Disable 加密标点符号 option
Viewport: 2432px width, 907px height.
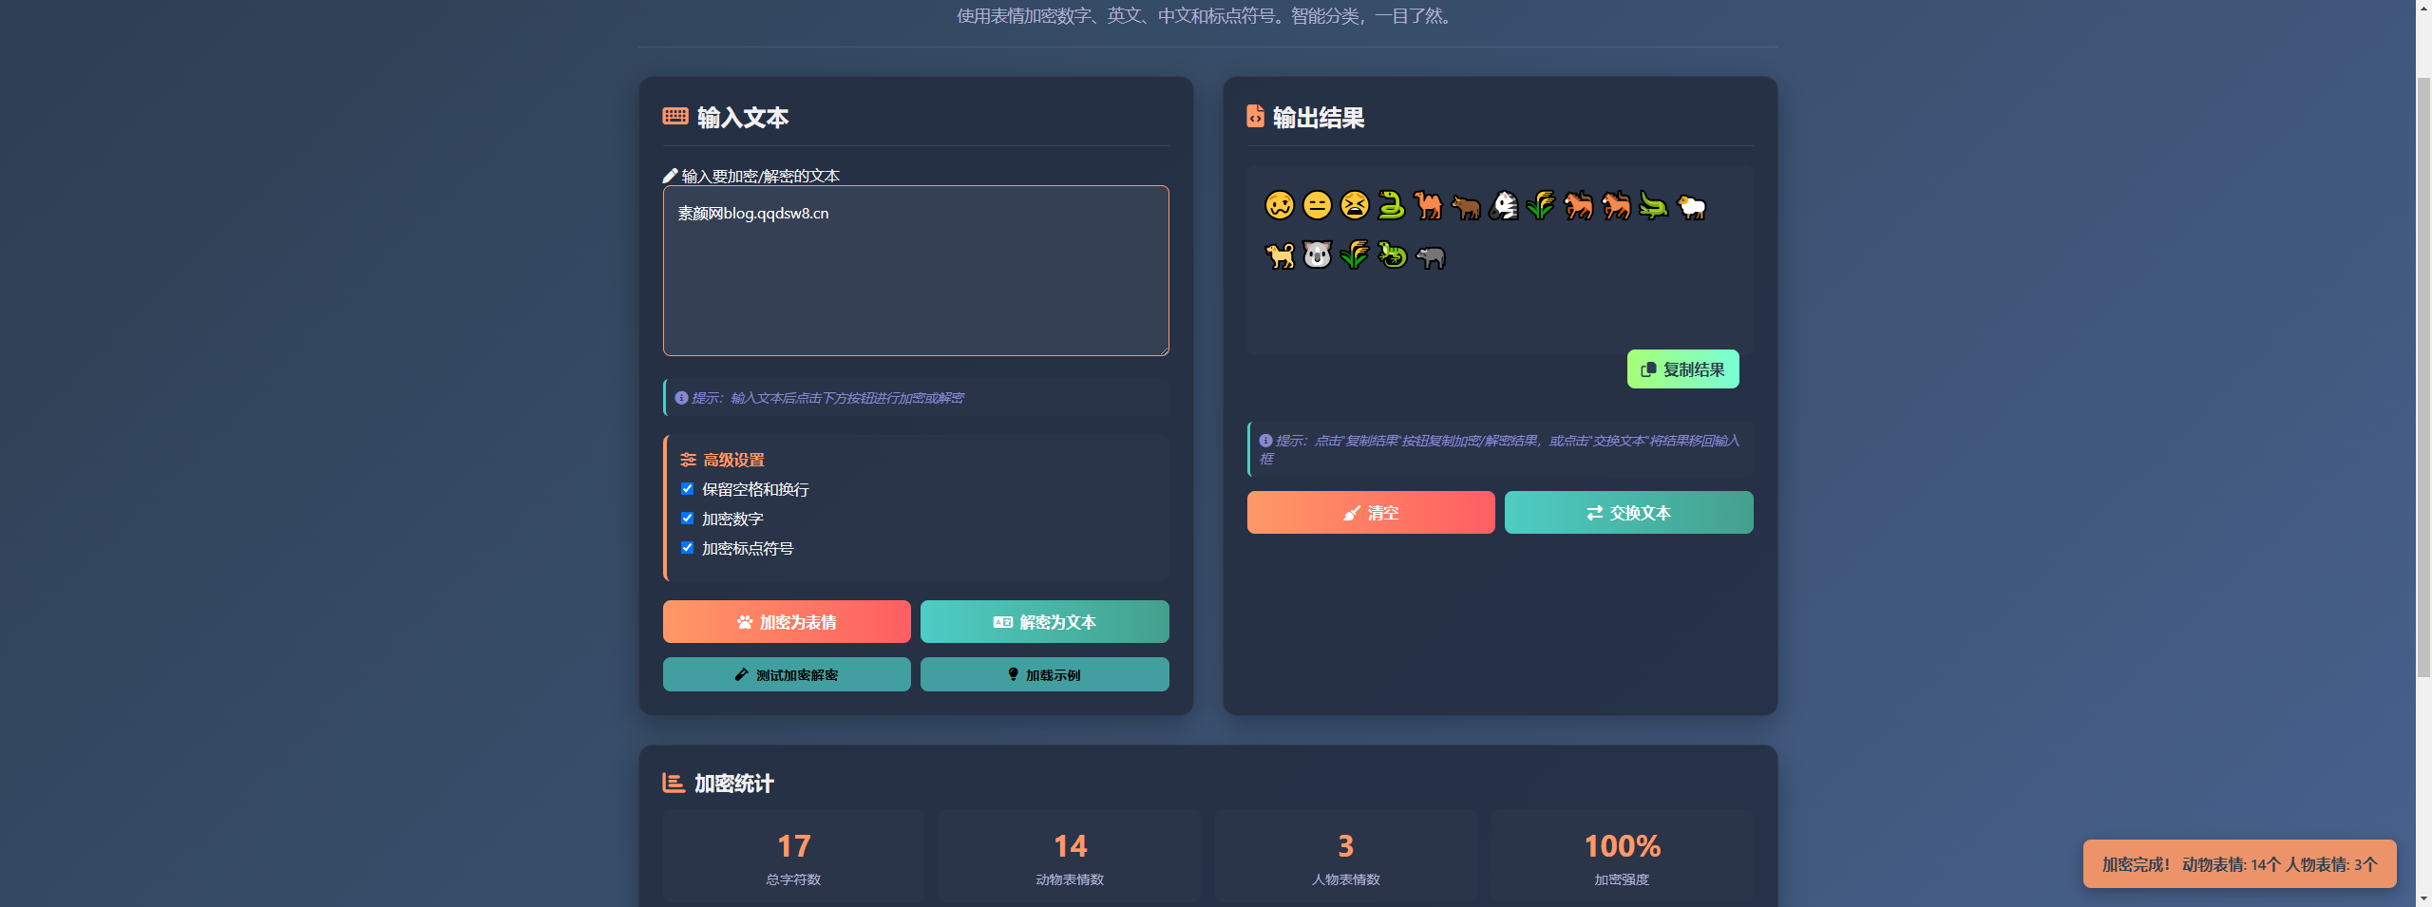688,548
